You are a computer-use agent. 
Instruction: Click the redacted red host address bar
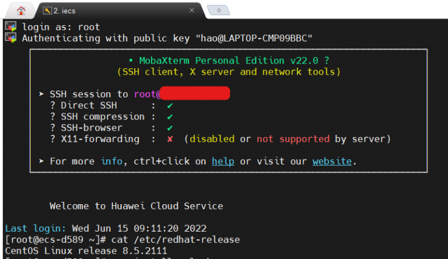[x=195, y=93]
